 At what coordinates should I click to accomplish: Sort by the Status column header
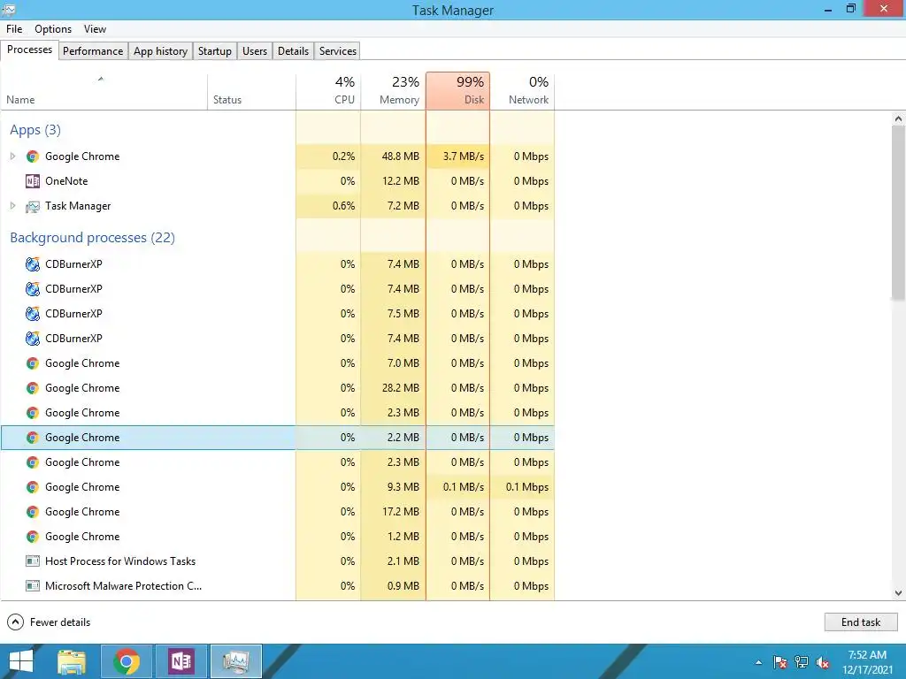[251, 91]
